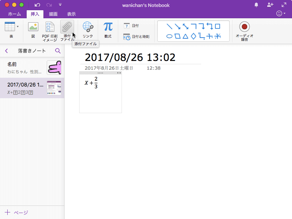Image resolution: width=292 pixels, height=219 pixels.
Task: Switch to the 表示 tab
Action: (72, 14)
